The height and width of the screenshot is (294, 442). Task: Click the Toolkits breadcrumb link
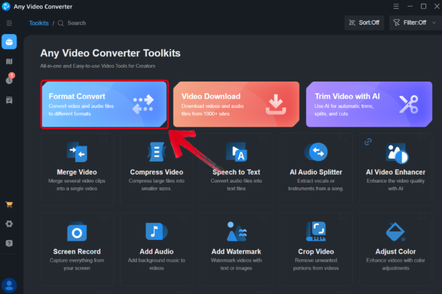pos(38,23)
